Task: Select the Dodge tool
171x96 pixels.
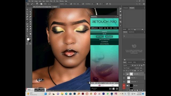Action: (30, 29)
